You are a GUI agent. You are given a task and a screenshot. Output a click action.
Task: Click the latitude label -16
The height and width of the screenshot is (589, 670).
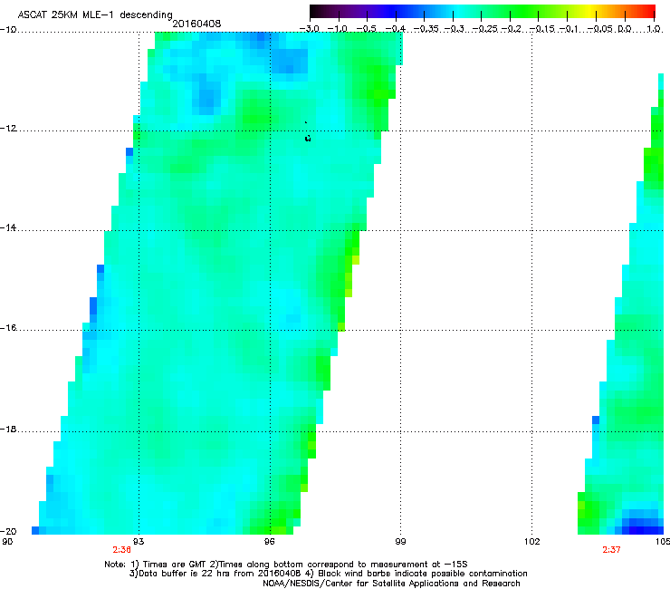coord(8,328)
